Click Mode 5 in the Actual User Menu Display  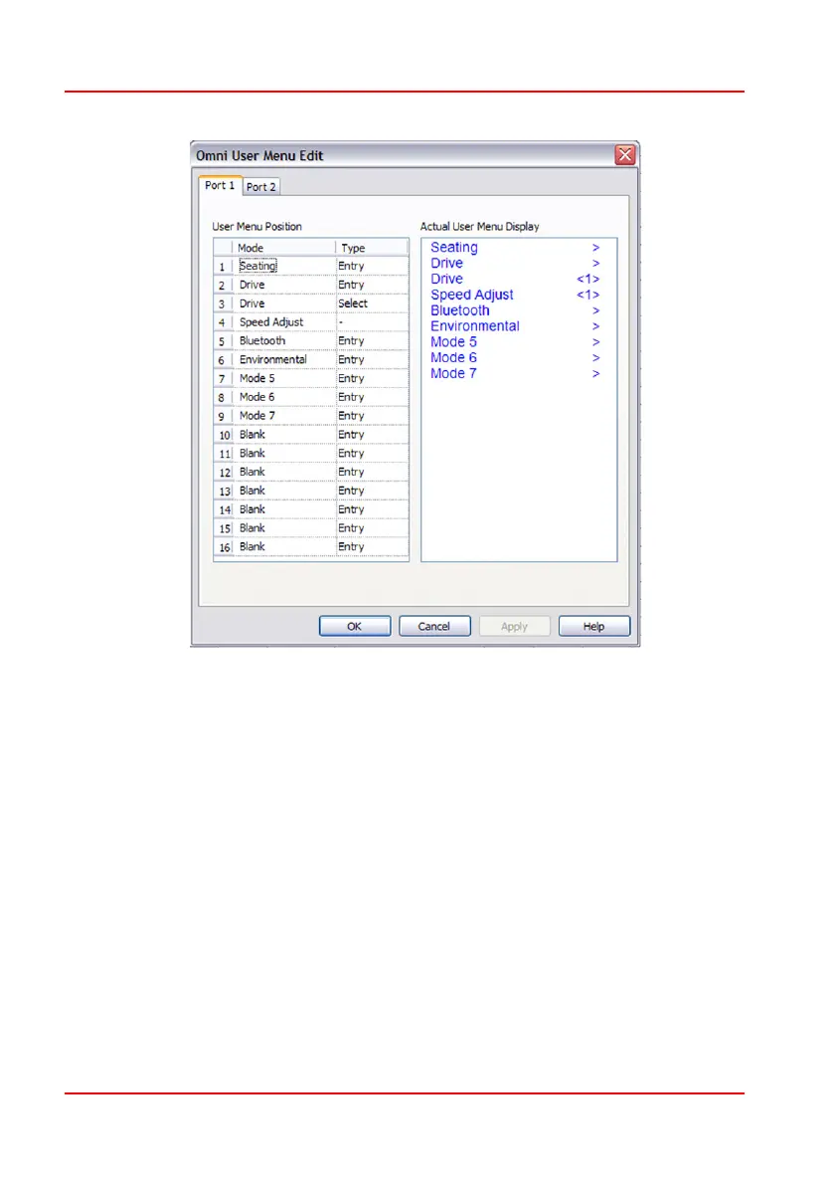[x=453, y=342]
